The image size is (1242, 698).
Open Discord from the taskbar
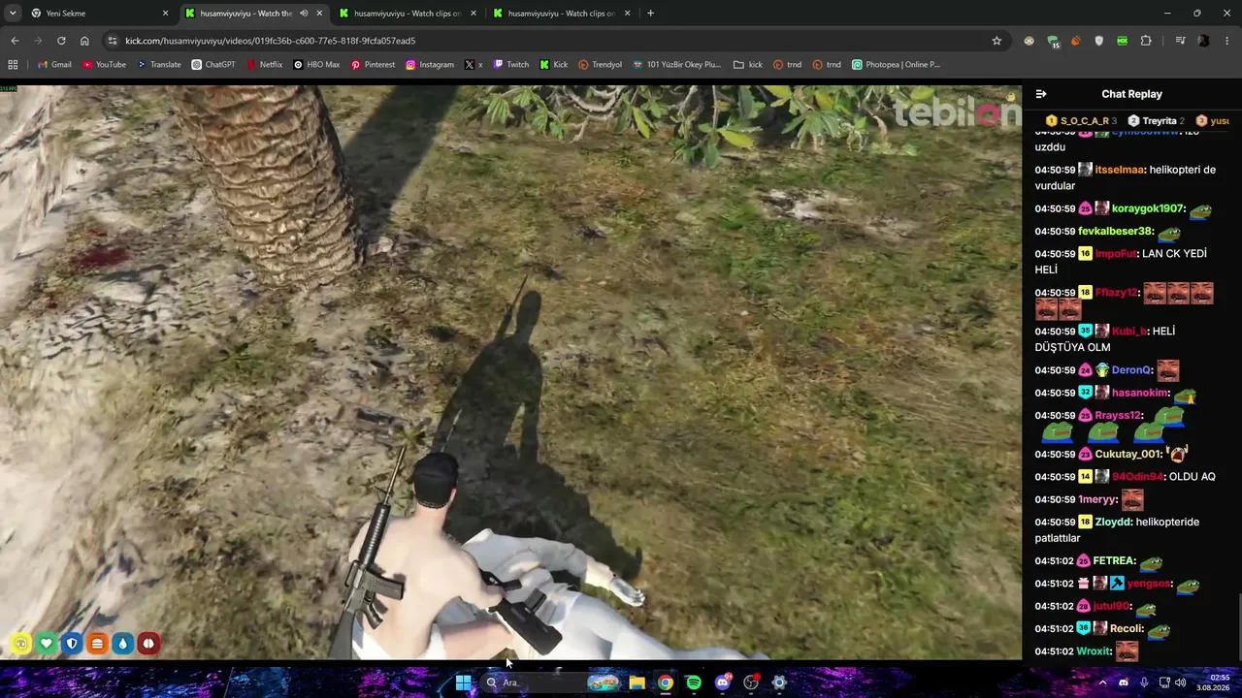coord(722,682)
